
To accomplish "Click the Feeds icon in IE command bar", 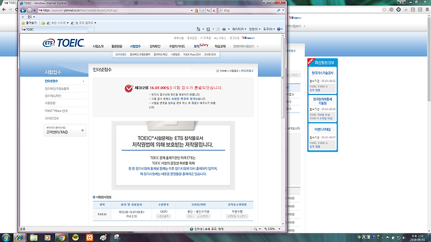I will tap(208, 29).
